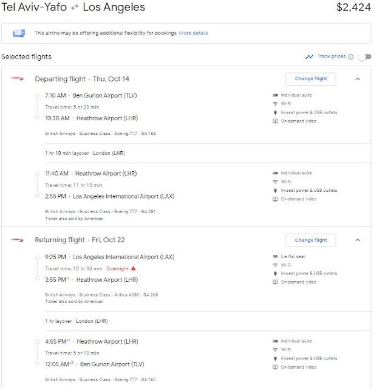Click Wi-Fi icon for the TLV–LHR flight
Image resolution: width=374 pixels, height=388 pixels.
pyautogui.click(x=275, y=104)
